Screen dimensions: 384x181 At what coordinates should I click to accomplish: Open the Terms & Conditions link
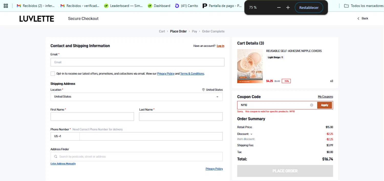point(192,74)
